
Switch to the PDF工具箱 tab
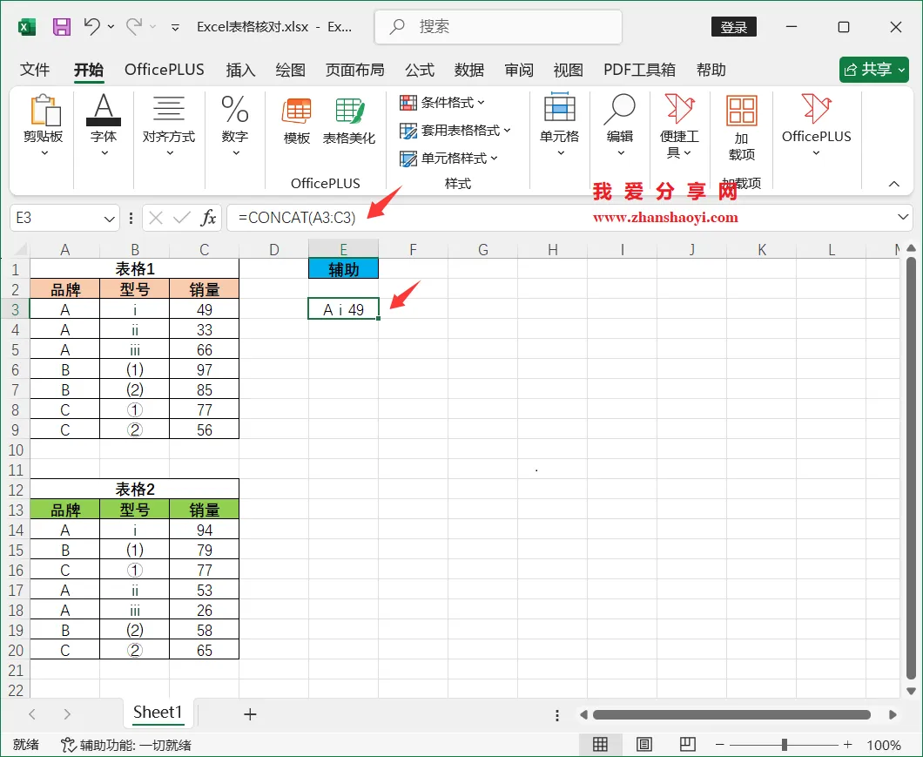pos(639,70)
